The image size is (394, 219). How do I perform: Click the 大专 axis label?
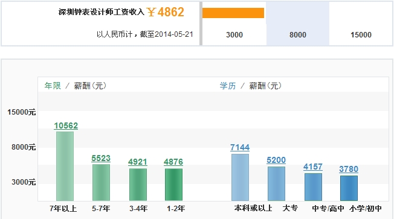click(290, 208)
